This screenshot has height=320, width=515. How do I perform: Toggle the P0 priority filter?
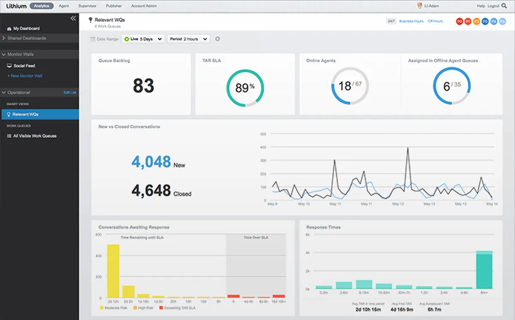coord(460,21)
